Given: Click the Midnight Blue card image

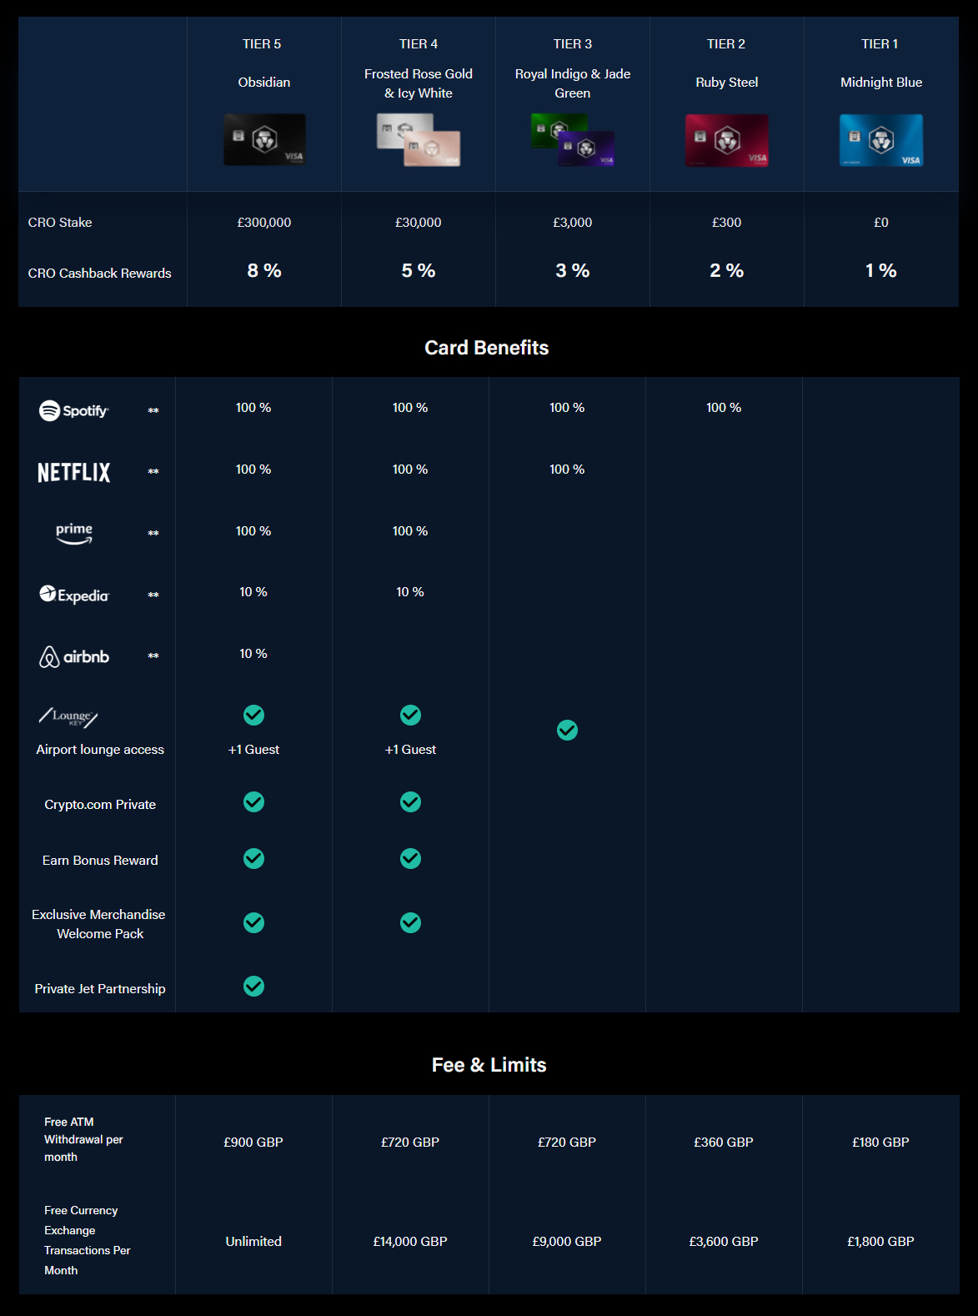Looking at the screenshot, I should click(881, 140).
